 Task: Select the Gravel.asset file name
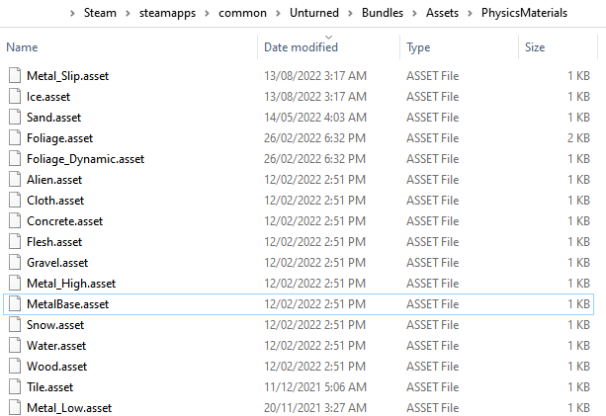pyautogui.click(x=57, y=263)
